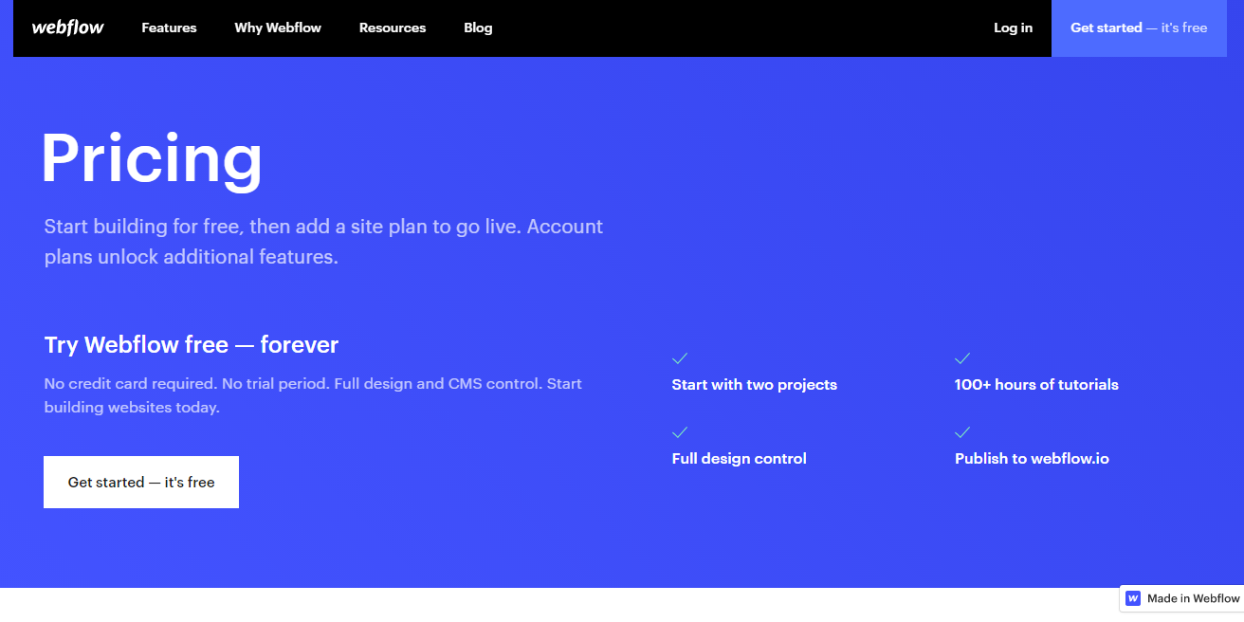Click the navbar Get started button

click(1139, 28)
